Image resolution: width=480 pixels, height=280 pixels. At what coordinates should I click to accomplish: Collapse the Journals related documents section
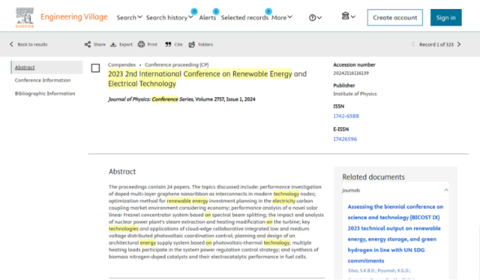pyautogui.click(x=446, y=190)
